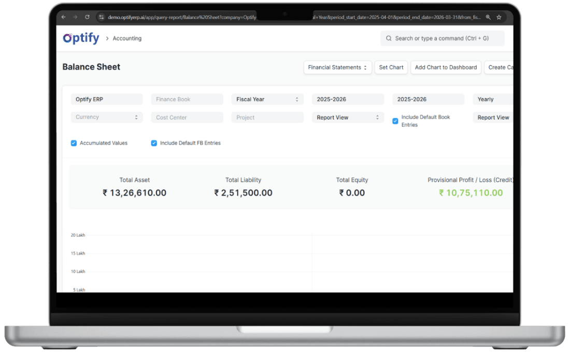Uncheck the Accumulated Values checkbox
This screenshot has height=352, width=570.
tap(74, 143)
